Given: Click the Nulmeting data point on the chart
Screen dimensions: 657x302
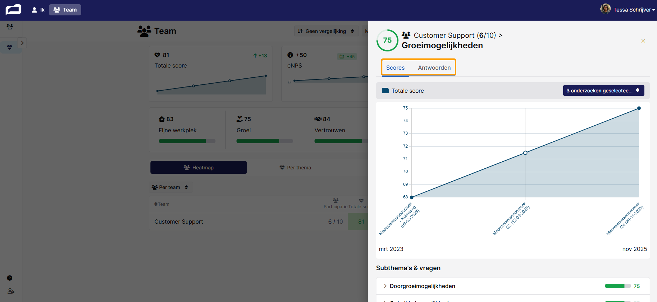Looking at the screenshot, I should 412,197.
